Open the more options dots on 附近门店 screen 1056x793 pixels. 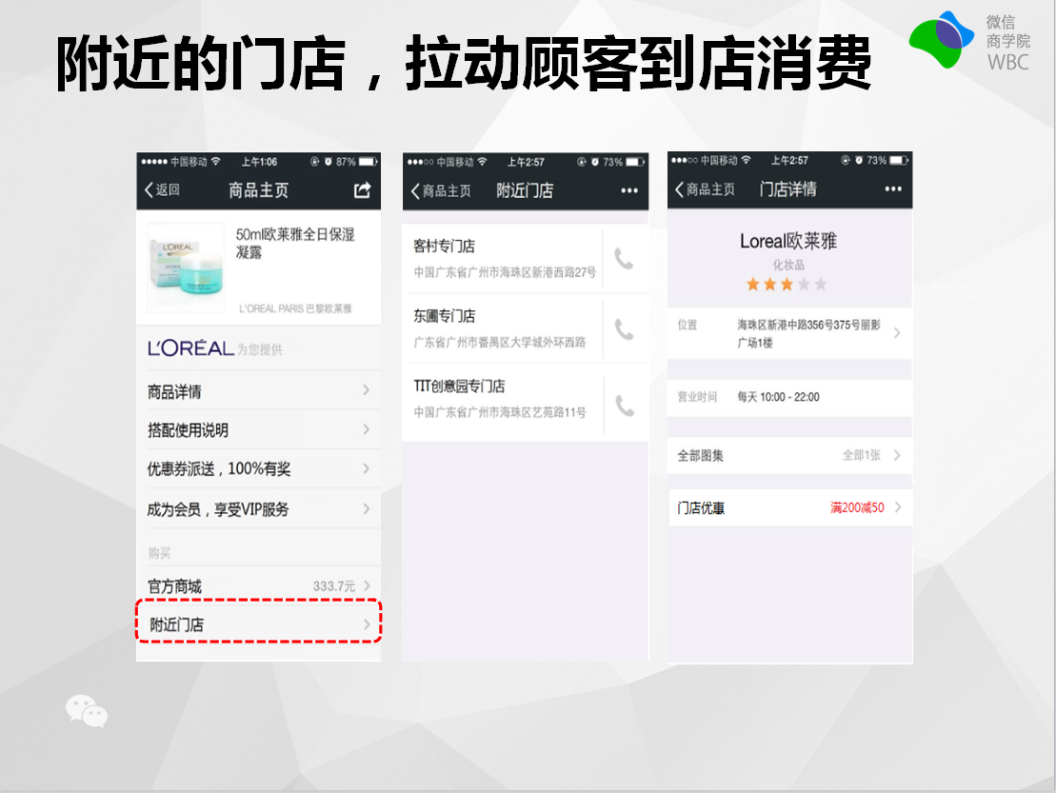click(629, 191)
